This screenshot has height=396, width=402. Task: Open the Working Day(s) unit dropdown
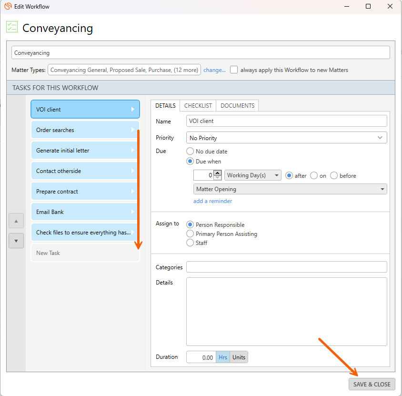[x=252, y=175]
